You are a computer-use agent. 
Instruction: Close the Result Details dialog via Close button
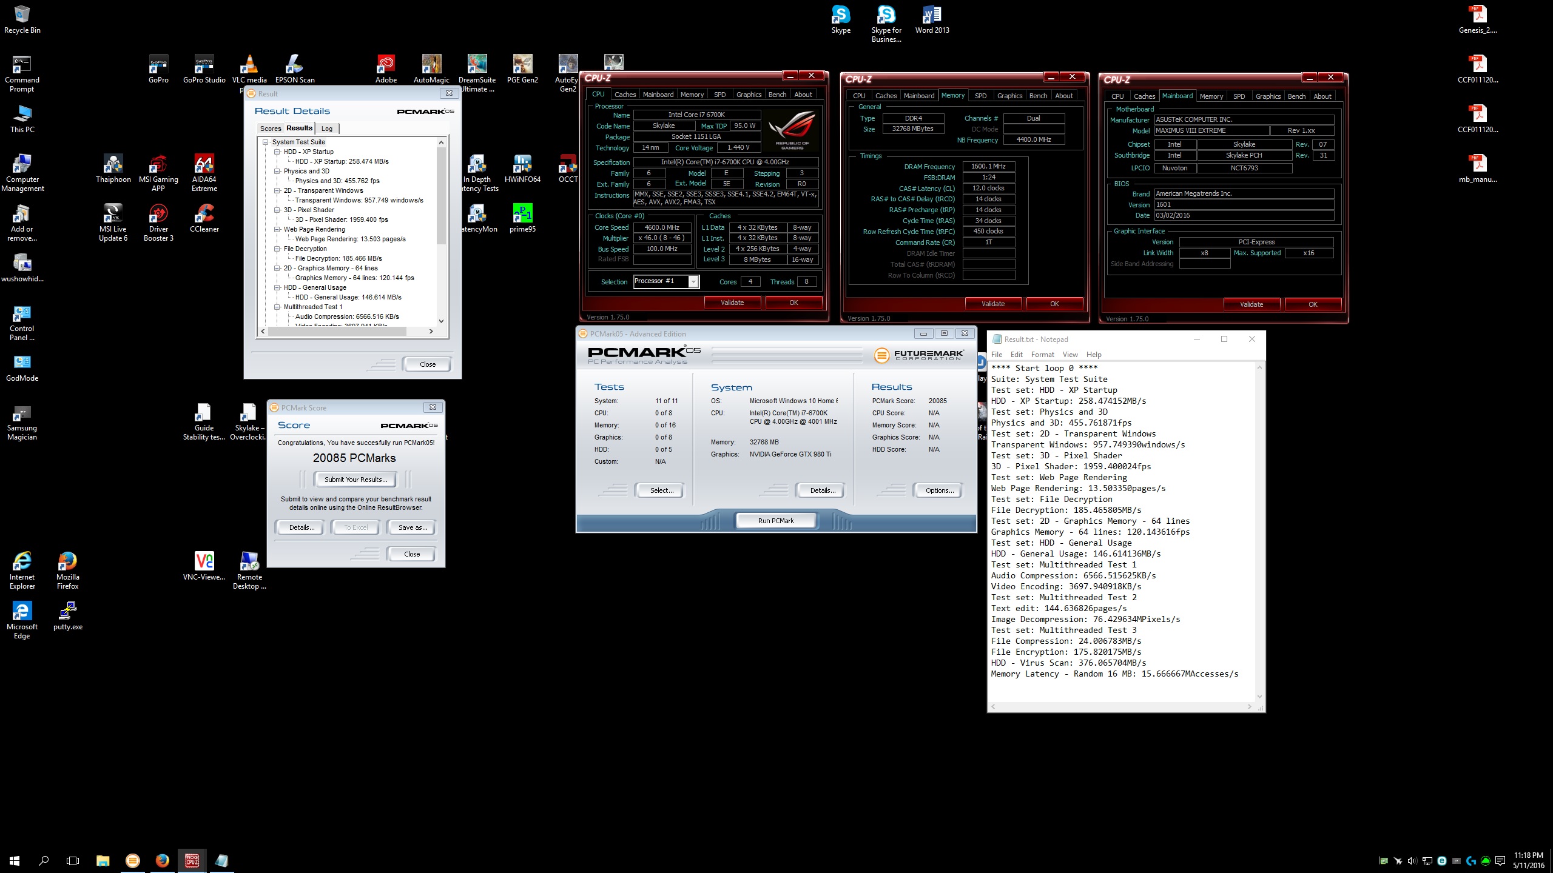[428, 364]
